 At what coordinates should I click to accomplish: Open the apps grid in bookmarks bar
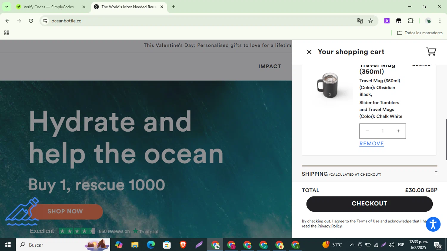point(7,33)
